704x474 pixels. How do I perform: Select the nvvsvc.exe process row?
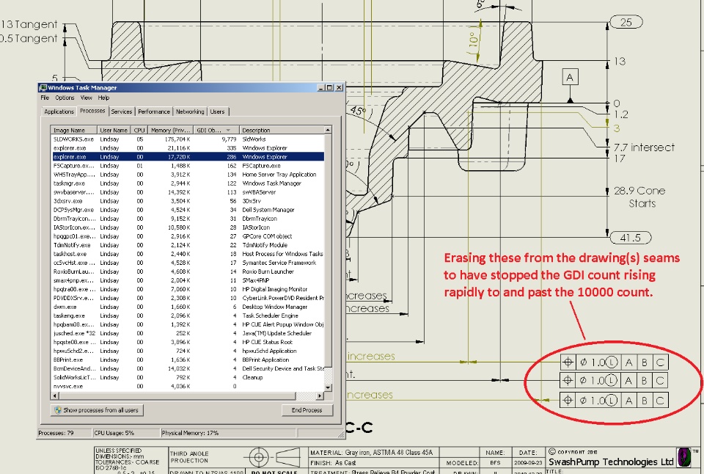(x=187, y=387)
